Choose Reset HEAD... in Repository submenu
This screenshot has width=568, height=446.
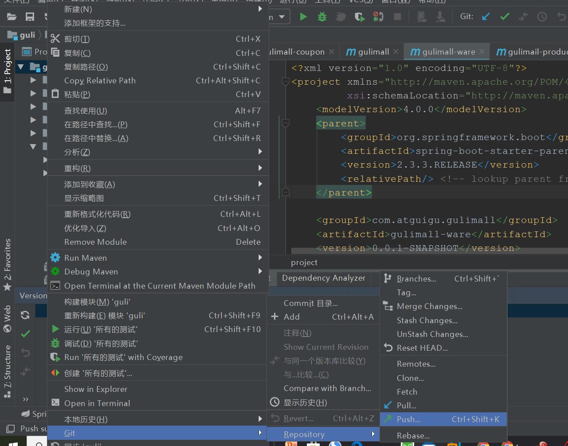click(x=443, y=348)
